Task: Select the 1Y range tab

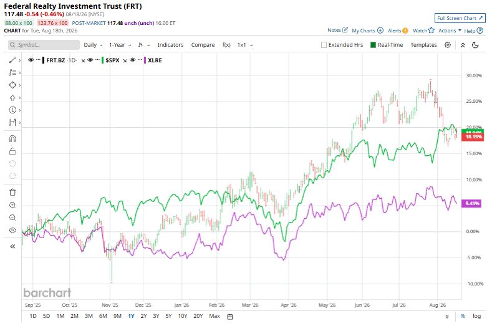Action: tap(131, 316)
